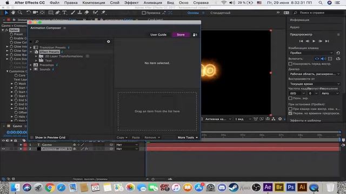The width and height of the screenshot is (346, 194).
Task: Open Photoshop from the Dock
Action: (291, 188)
